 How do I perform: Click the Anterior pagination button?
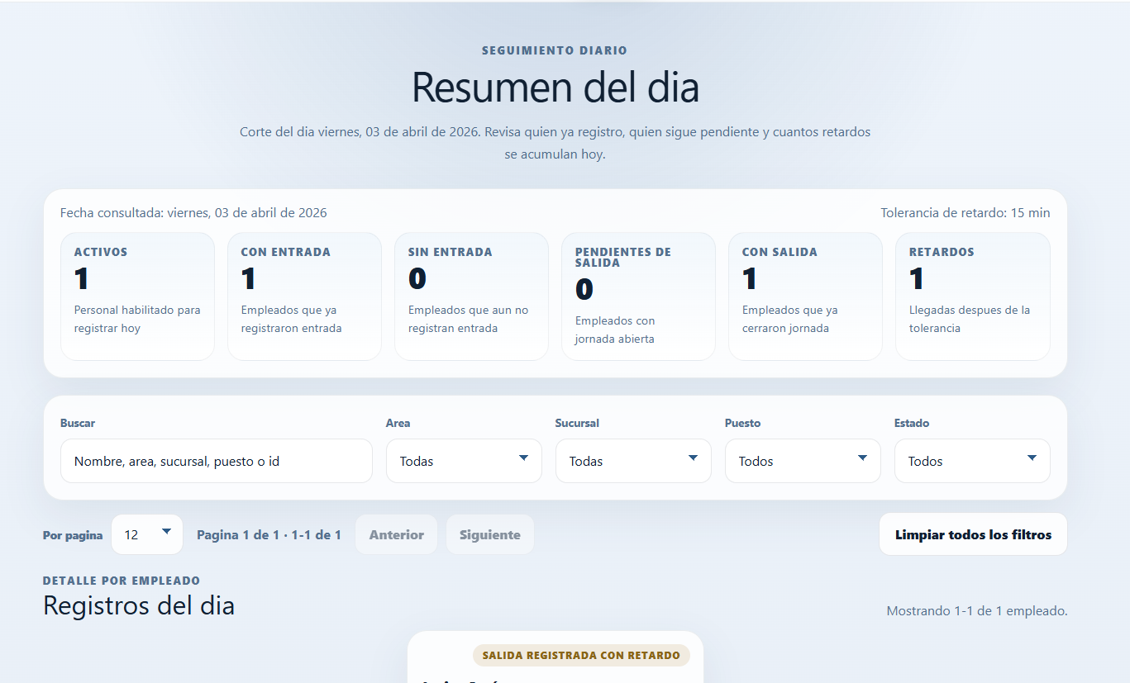tap(396, 534)
